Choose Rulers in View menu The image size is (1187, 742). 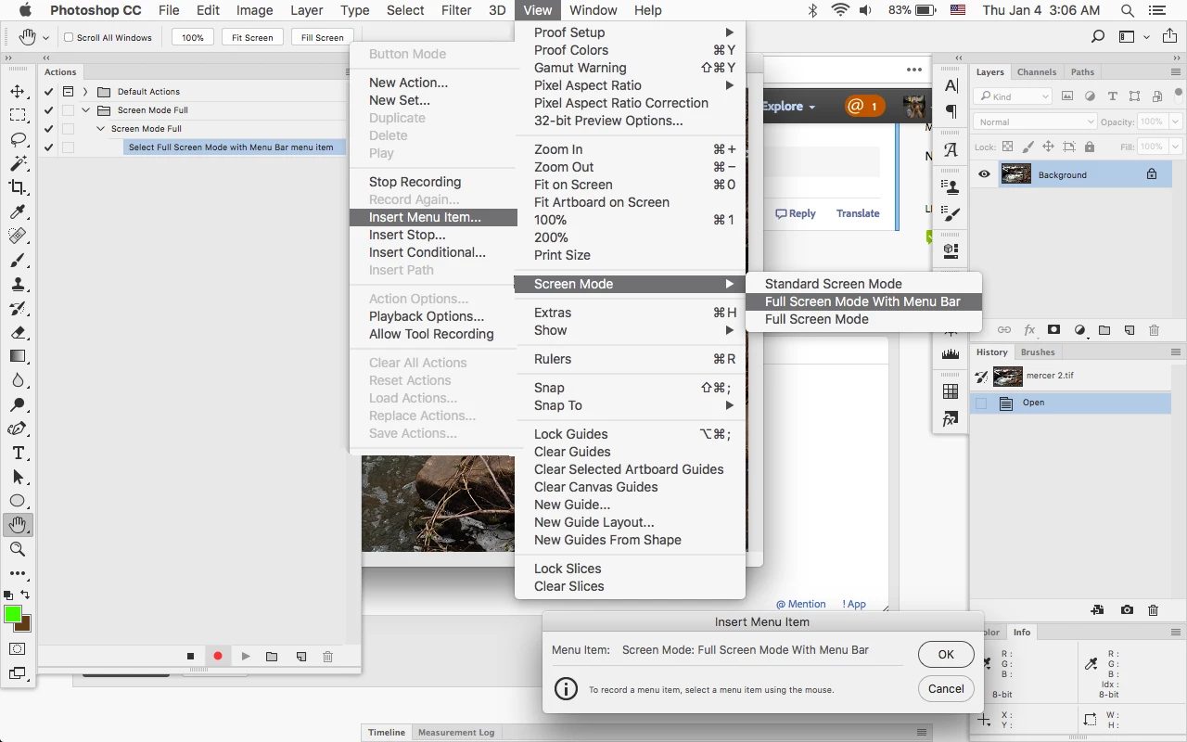coord(631,359)
